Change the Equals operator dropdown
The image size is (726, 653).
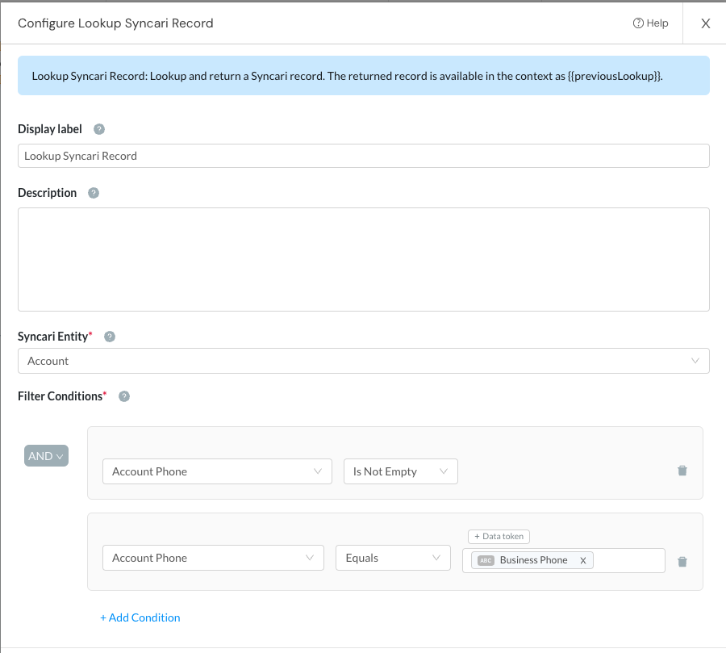tap(393, 558)
